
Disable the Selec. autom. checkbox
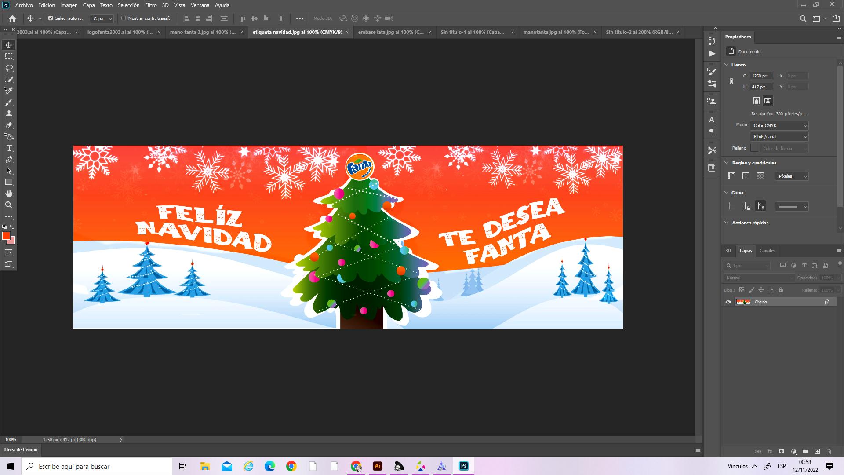tap(51, 18)
